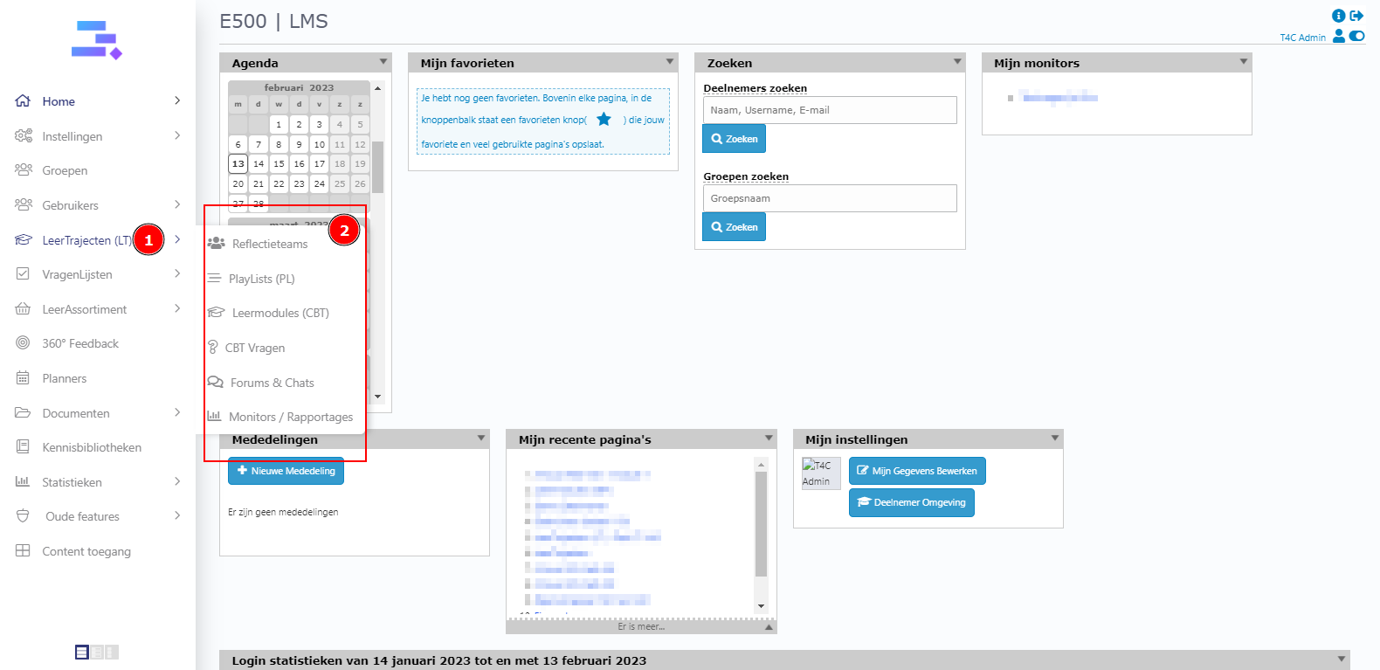Select the icons-only sidebar layout option
1380x670 pixels.
pyautogui.click(x=112, y=652)
